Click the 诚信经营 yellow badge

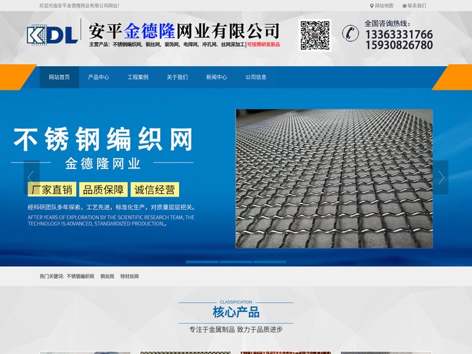pyautogui.click(x=155, y=189)
